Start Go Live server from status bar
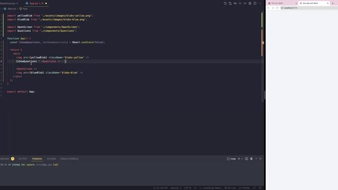Viewport: 338px width, 190px height. pos(230,188)
